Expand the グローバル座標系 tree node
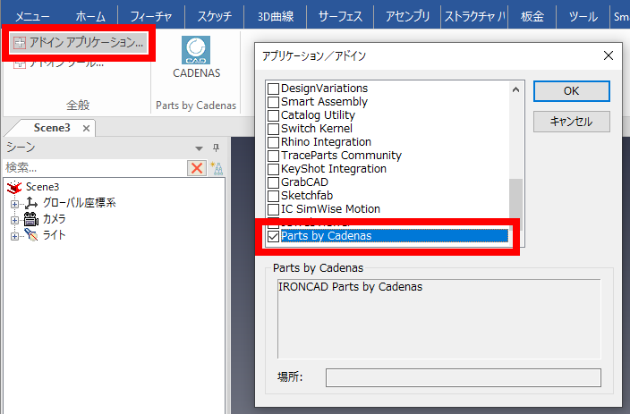 point(14,204)
